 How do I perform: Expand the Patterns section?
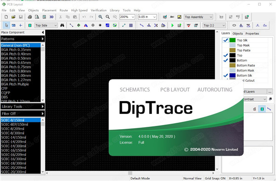click(23, 39)
